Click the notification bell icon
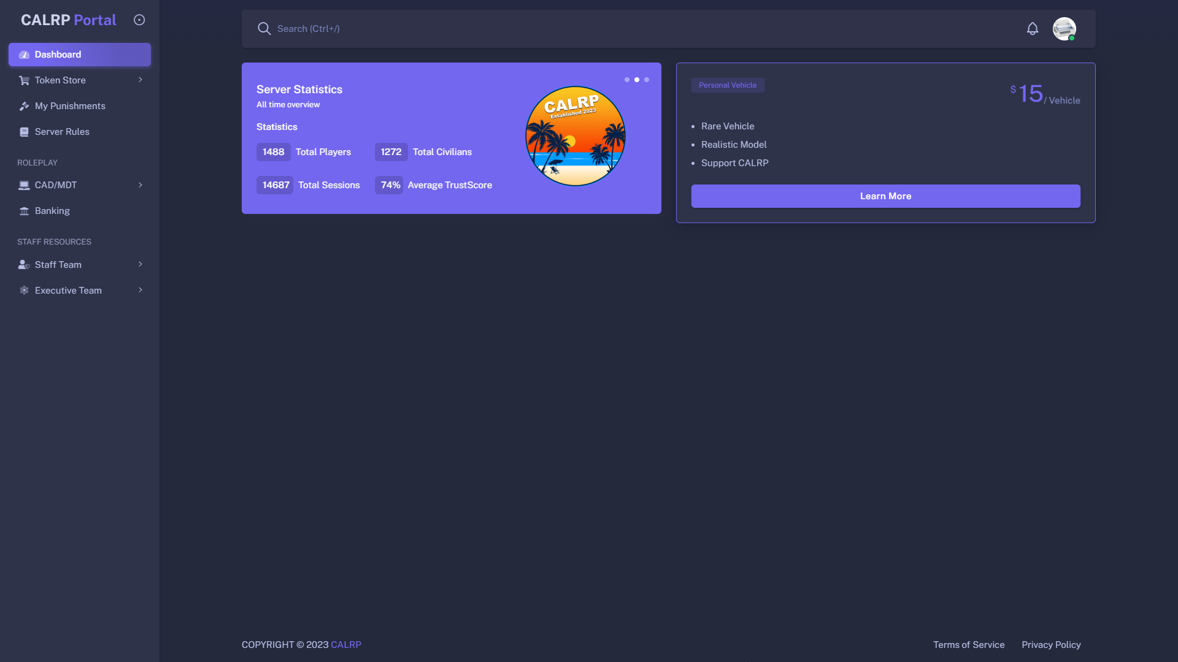This screenshot has width=1178, height=662. [1033, 28]
